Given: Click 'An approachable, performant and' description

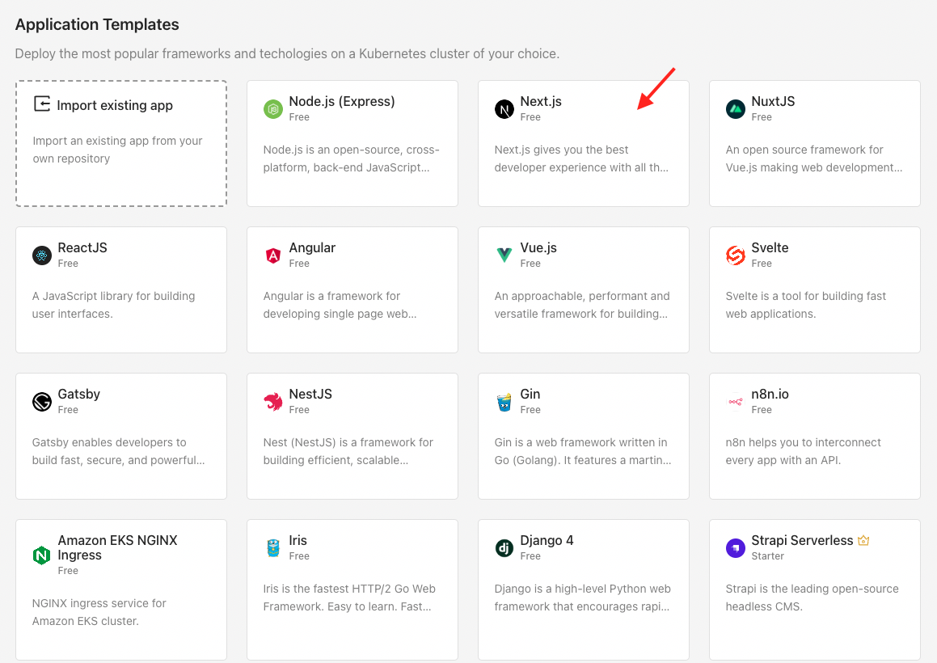Looking at the screenshot, I should (x=582, y=297).
